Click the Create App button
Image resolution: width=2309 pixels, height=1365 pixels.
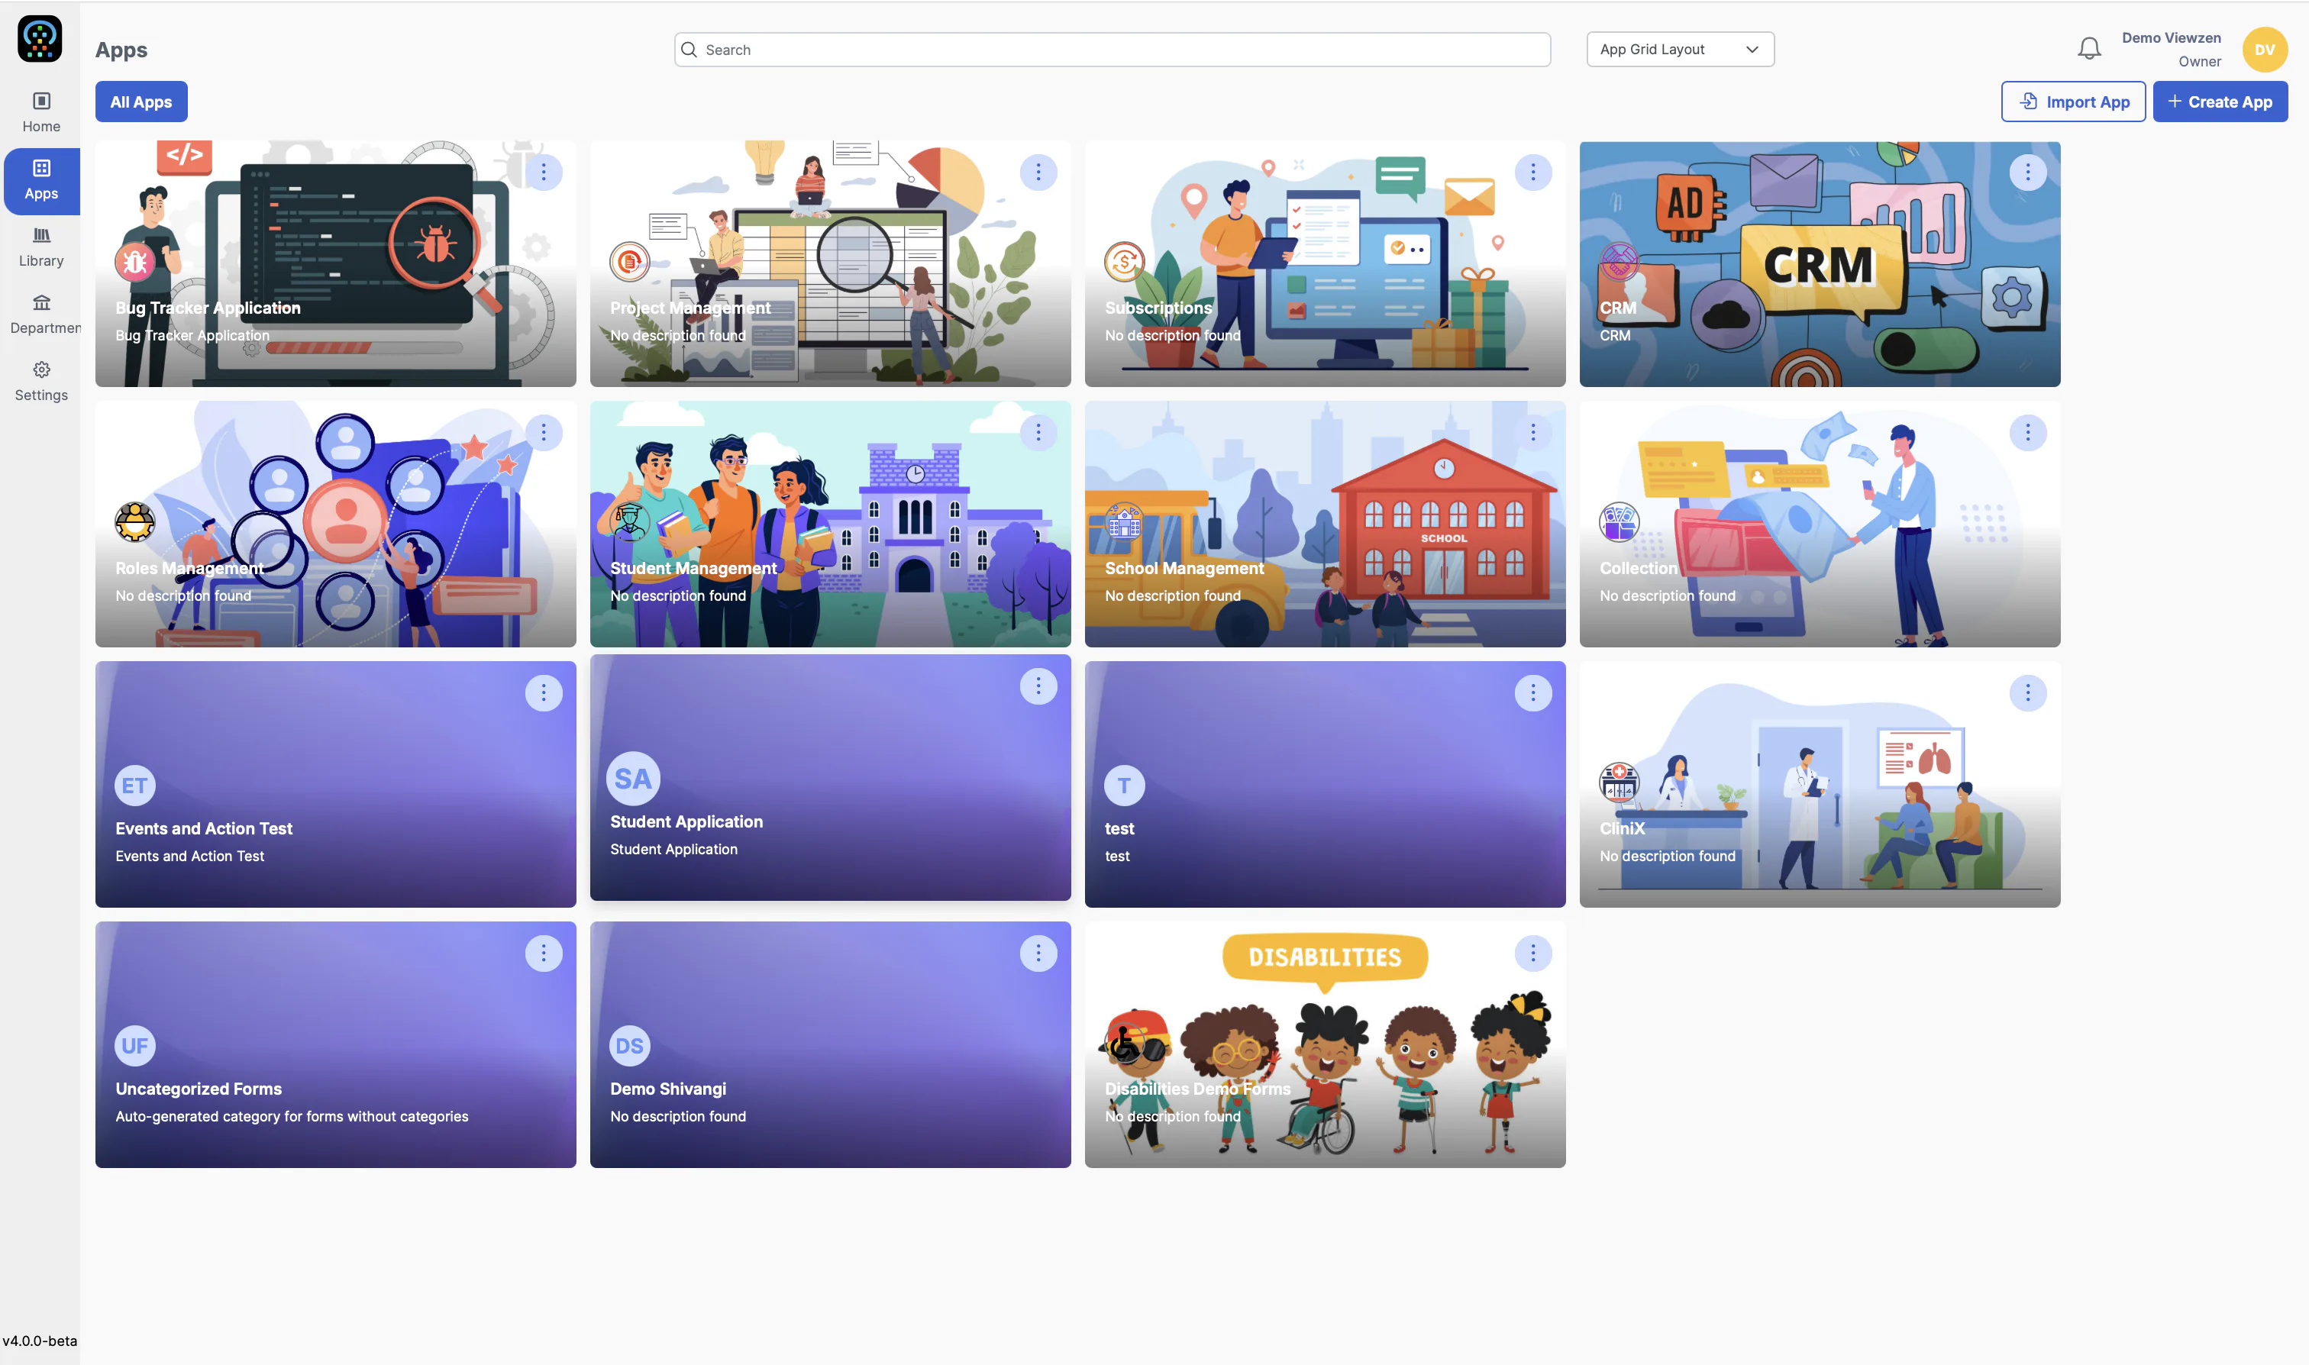click(2220, 102)
